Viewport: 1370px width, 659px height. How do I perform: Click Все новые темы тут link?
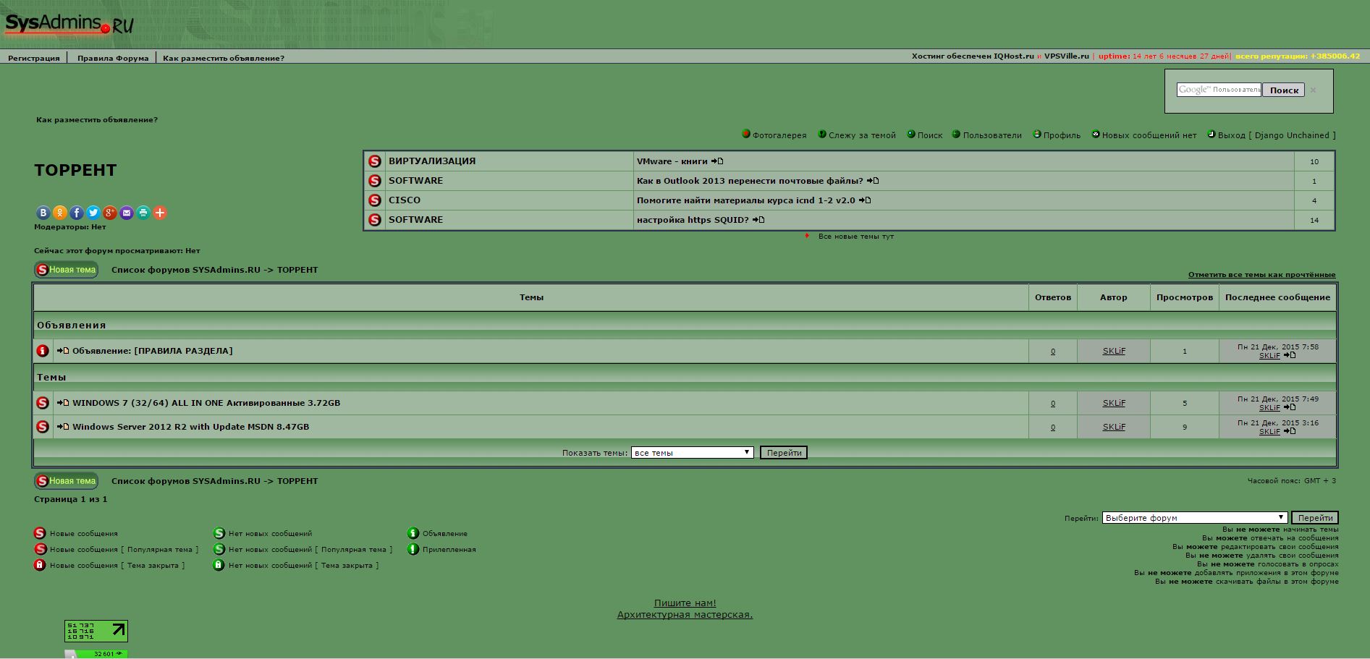pyautogui.click(x=856, y=237)
